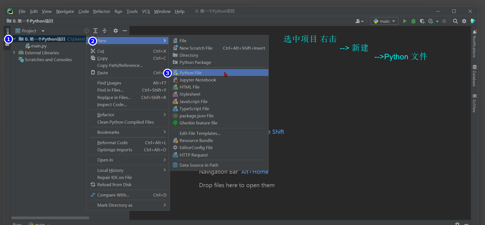Viewport: 485px width, 225px height.
Task: Select File in New submenu
Action: point(219,41)
